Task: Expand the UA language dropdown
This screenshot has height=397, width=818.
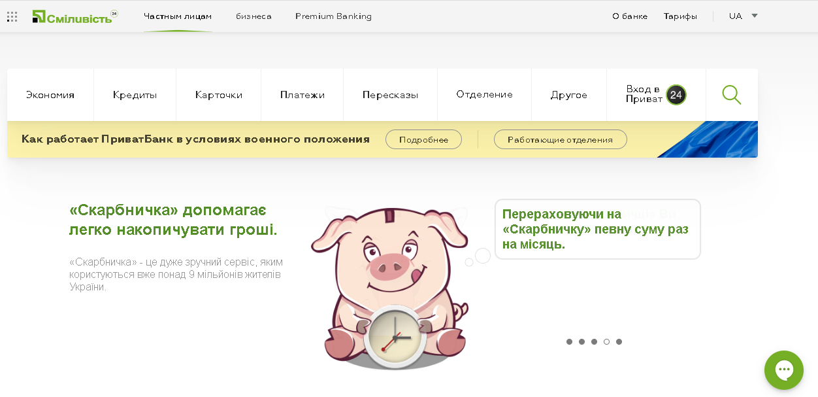Action: point(744,16)
